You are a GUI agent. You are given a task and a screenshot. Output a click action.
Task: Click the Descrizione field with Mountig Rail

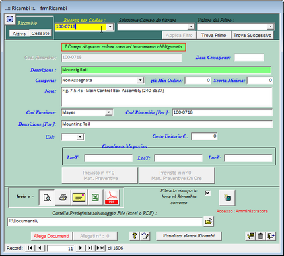166,70
